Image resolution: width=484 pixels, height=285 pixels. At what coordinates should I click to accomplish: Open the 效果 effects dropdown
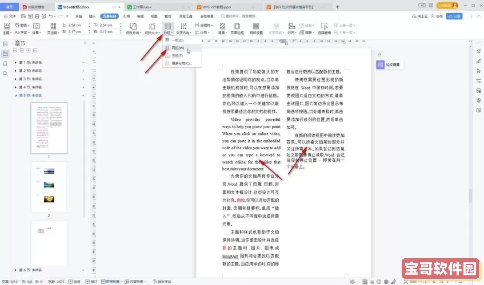(37, 28)
